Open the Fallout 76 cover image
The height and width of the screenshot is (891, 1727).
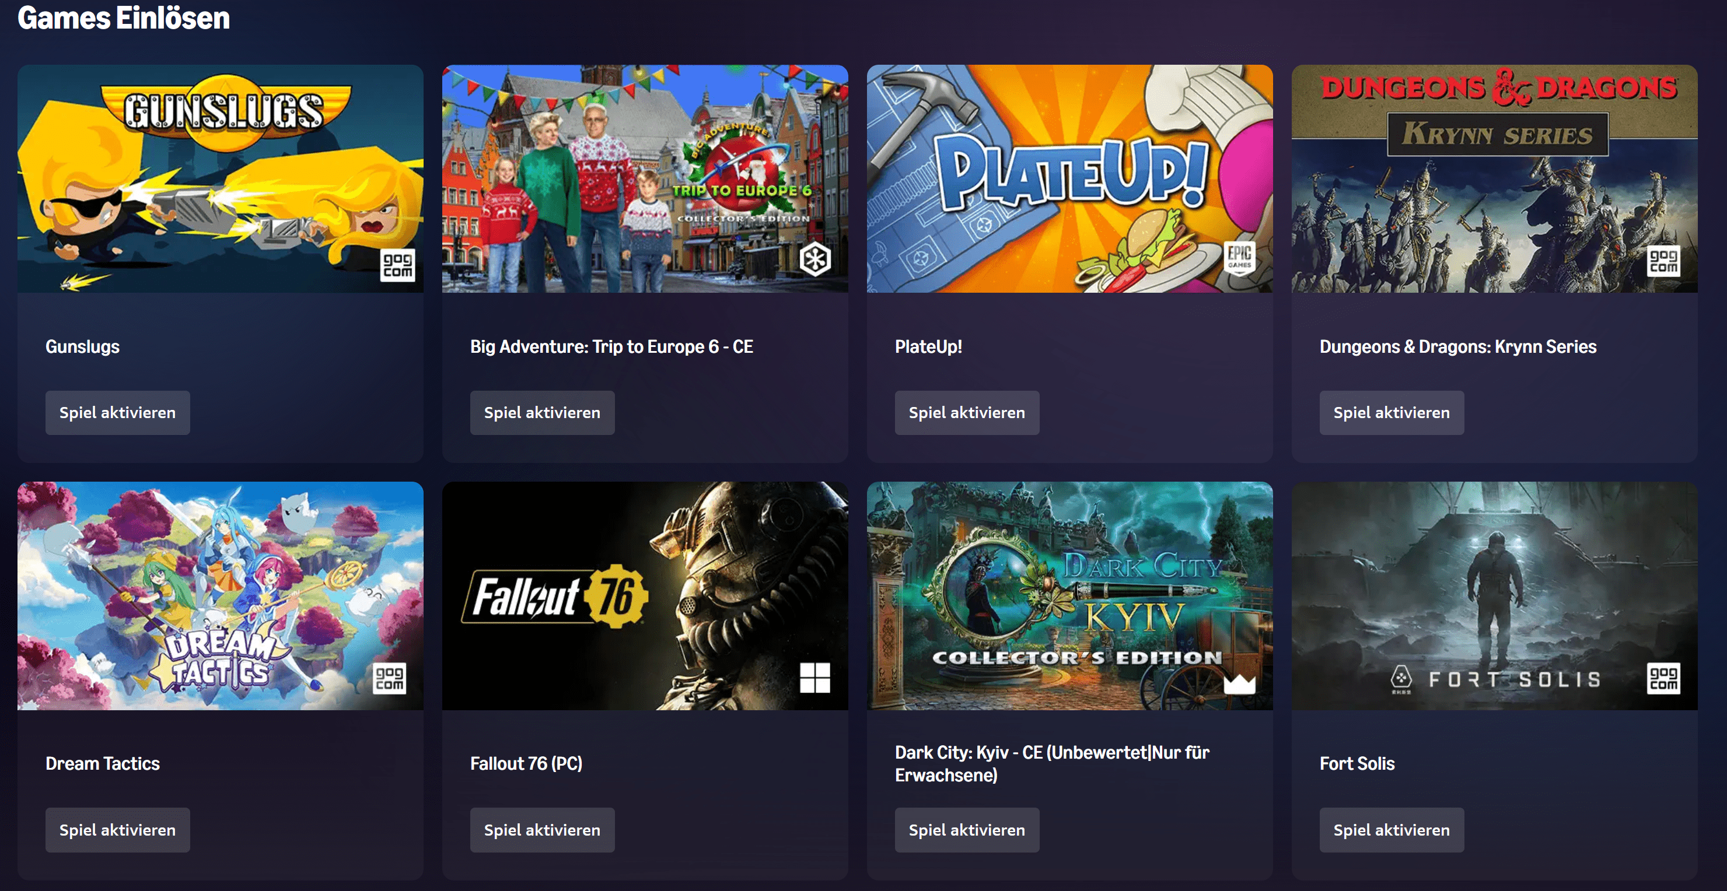(645, 595)
